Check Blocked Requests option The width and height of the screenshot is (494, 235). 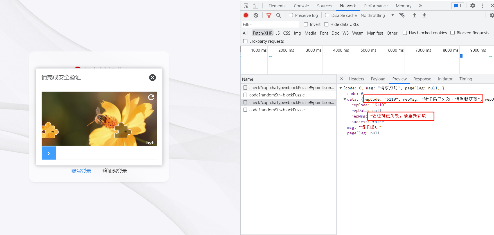tap(453, 33)
